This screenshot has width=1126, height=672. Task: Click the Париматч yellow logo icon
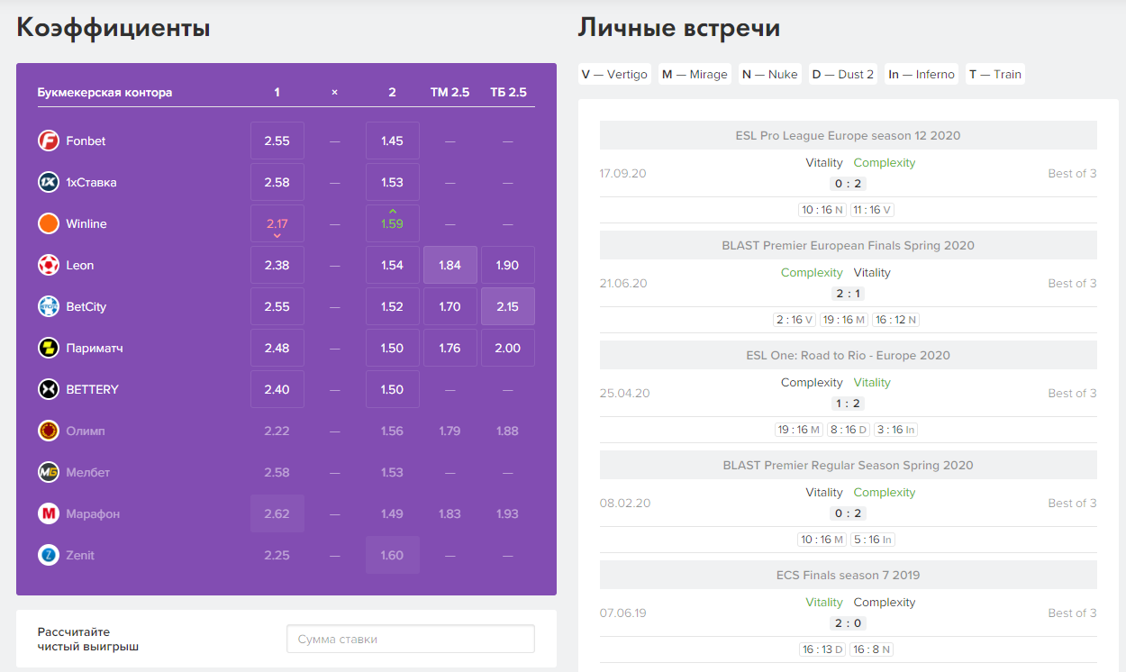(x=49, y=349)
